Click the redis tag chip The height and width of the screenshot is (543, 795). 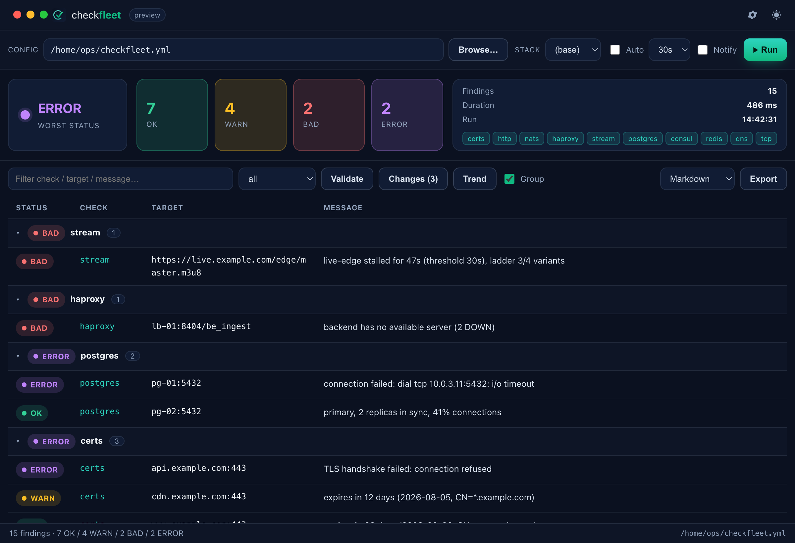coord(714,138)
